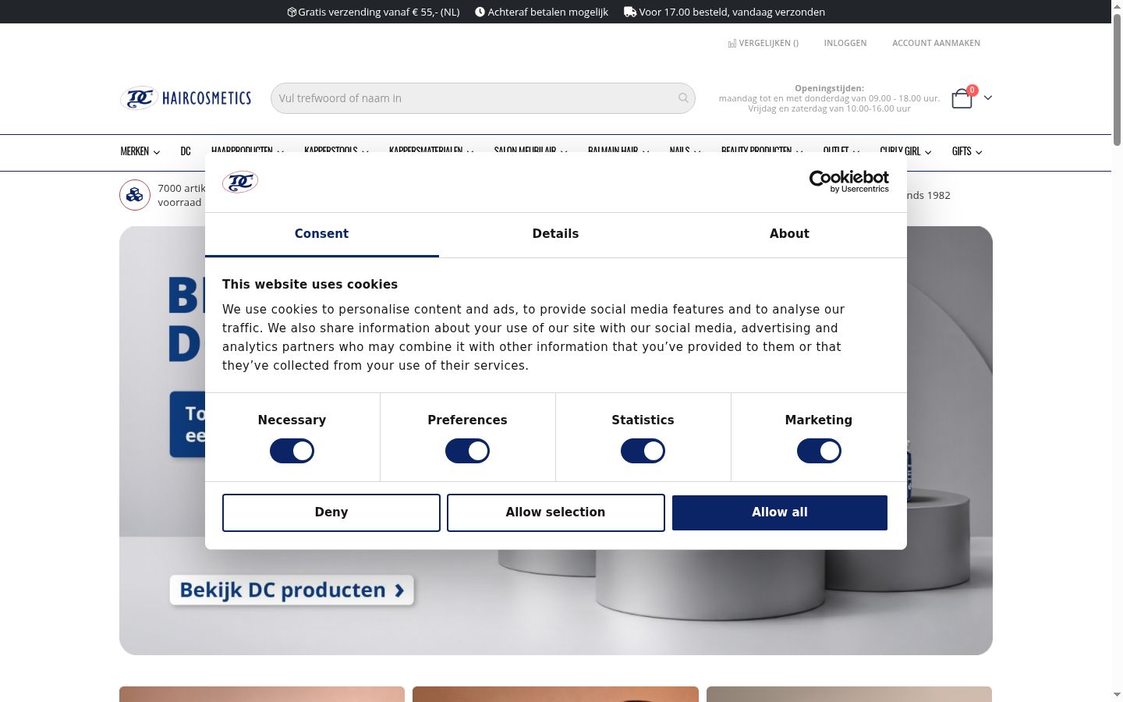Open the DC menu item

click(186, 151)
